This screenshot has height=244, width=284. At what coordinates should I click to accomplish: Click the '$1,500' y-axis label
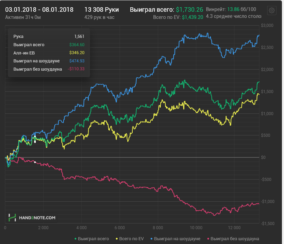pyautogui.click(x=267, y=91)
